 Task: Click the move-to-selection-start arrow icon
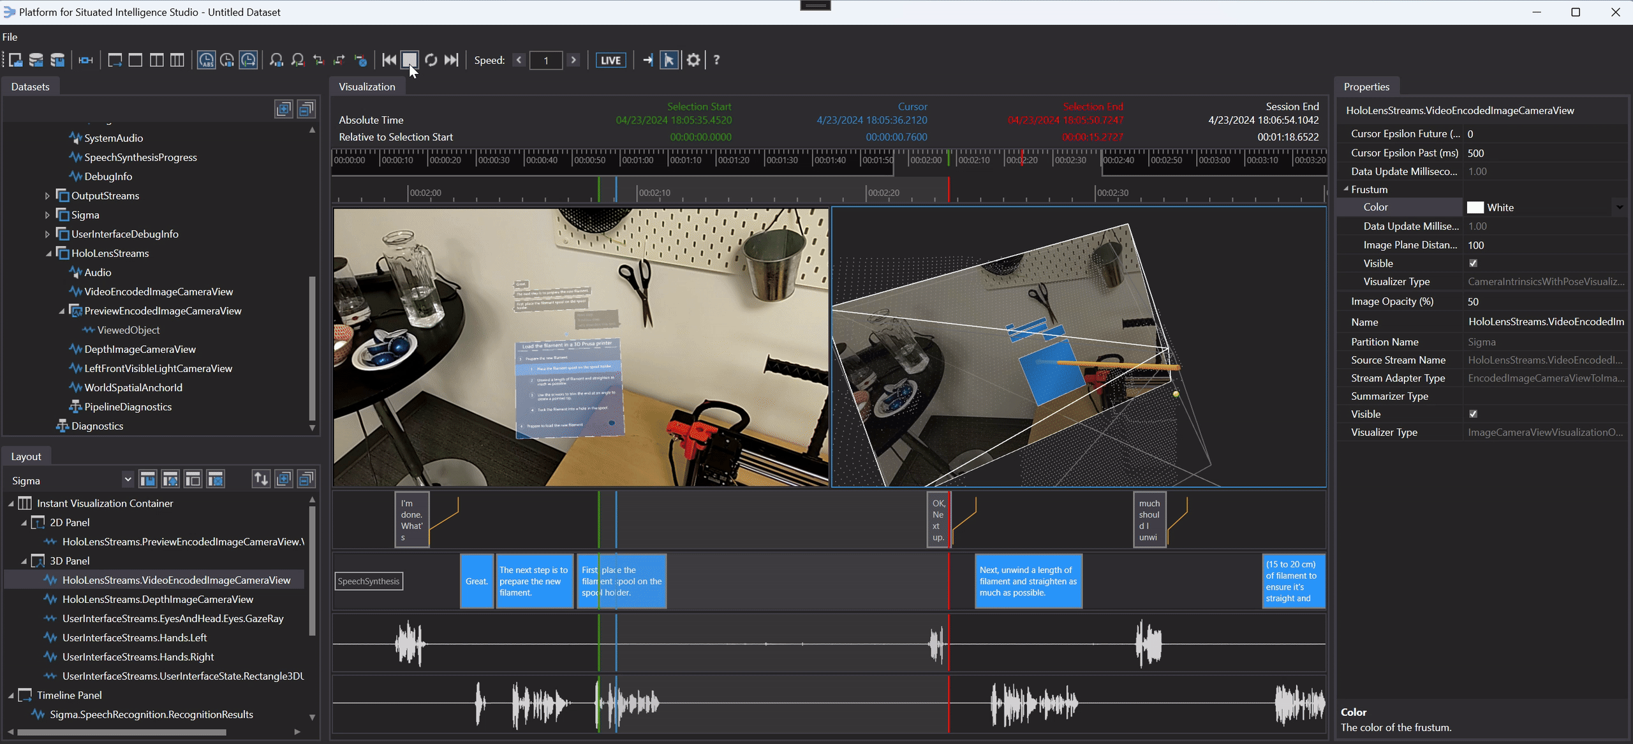pyautogui.click(x=318, y=60)
